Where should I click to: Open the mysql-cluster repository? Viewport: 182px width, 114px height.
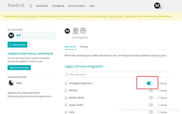click(76, 105)
